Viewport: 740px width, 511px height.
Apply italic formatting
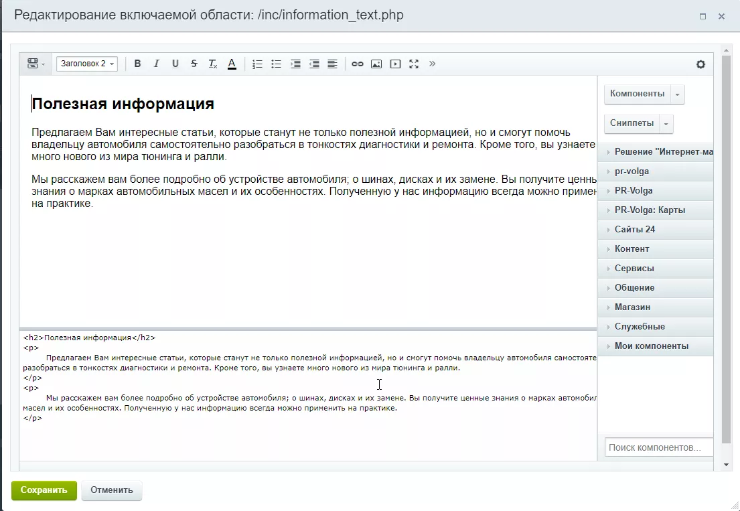(x=156, y=64)
